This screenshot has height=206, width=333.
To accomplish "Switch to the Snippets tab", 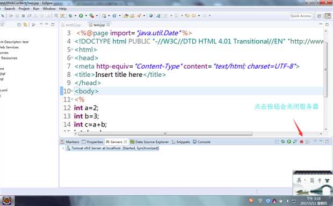I will point(180,142).
